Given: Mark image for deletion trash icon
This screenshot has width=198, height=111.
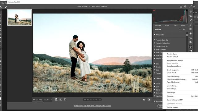Looking at the screenshot, I should [100, 100].
